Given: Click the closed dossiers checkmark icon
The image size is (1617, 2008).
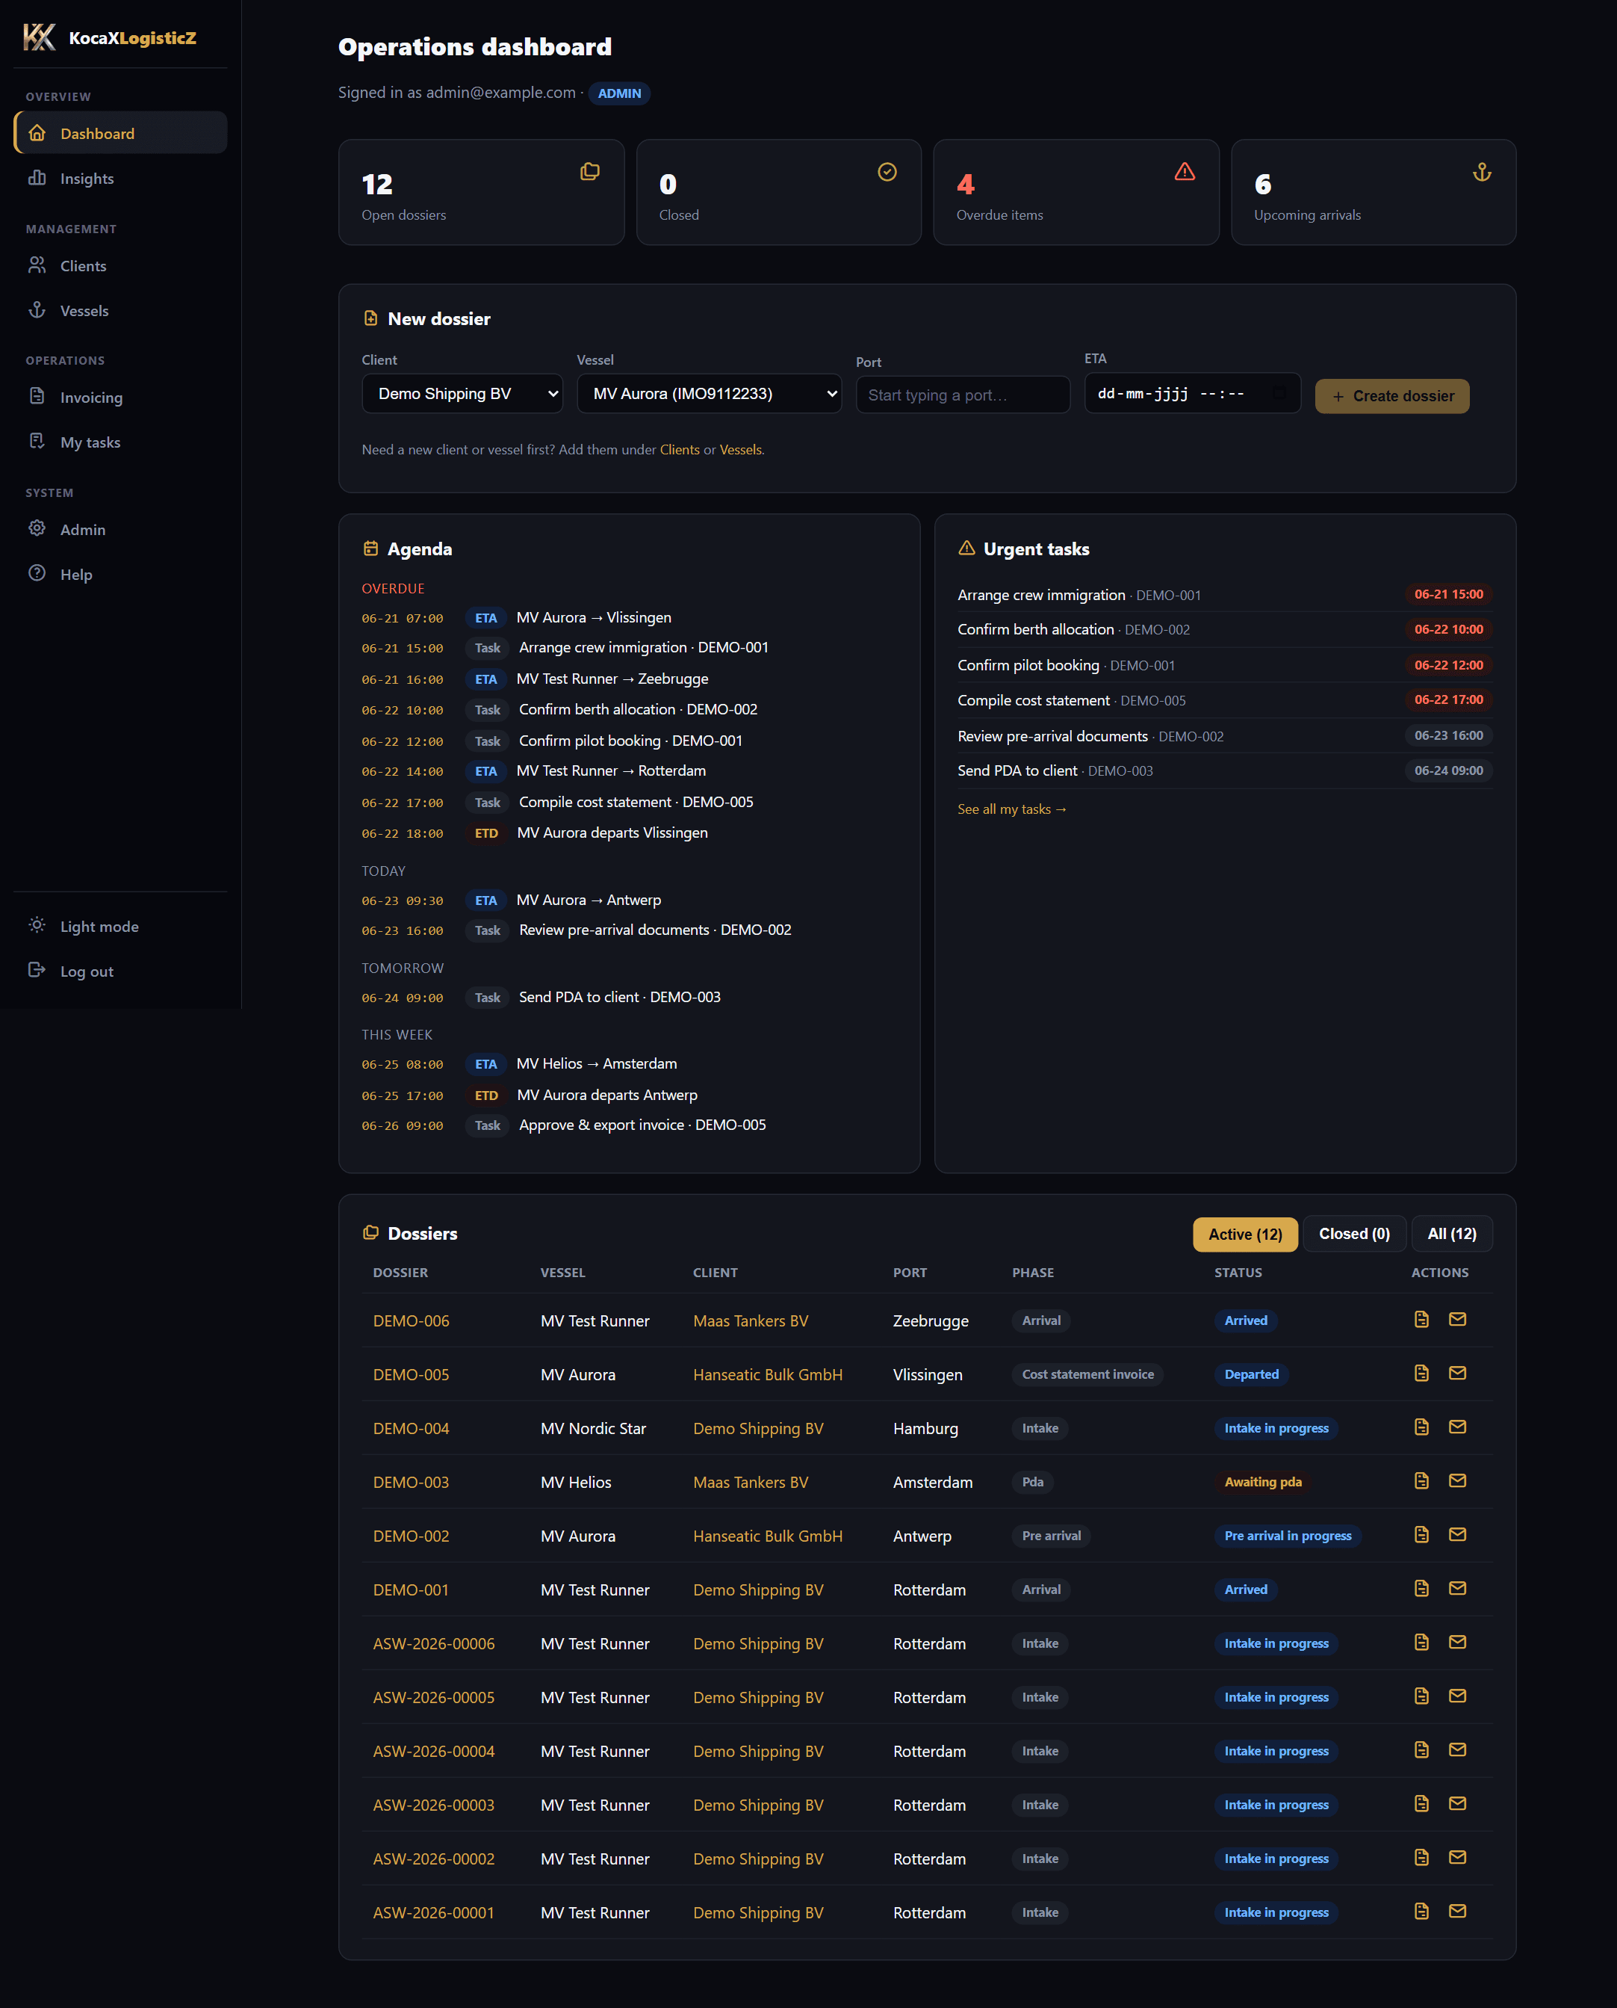Looking at the screenshot, I should click(888, 171).
